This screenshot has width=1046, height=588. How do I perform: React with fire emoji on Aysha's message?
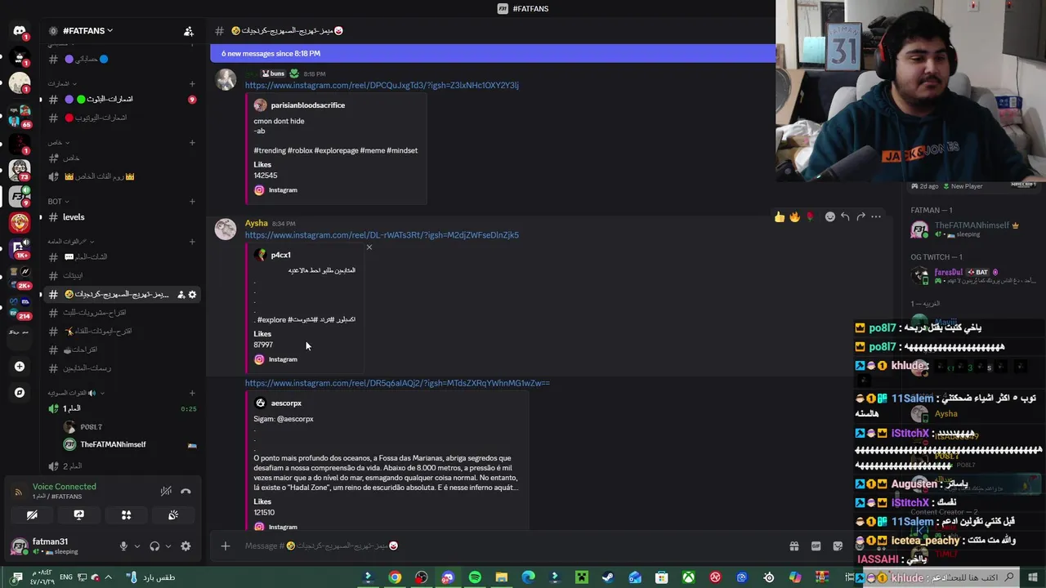(794, 216)
